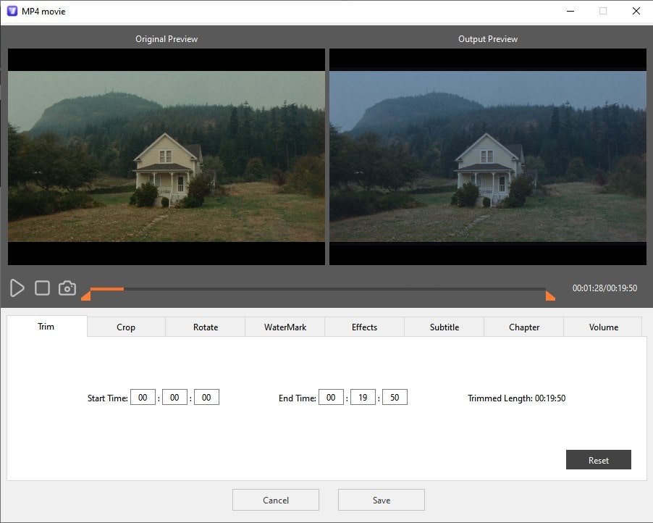
Task: Click the Reset button
Action: (x=599, y=459)
